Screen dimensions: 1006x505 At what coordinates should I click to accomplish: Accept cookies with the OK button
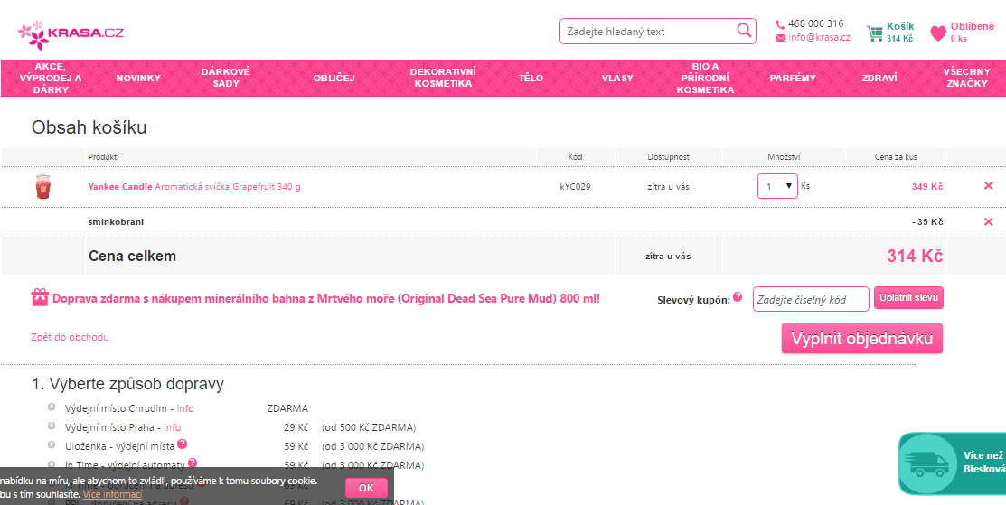[366, 487]
